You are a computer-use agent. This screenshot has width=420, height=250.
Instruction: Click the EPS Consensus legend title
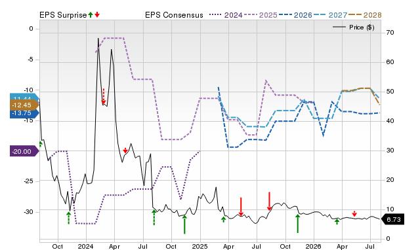coord(174,15)
